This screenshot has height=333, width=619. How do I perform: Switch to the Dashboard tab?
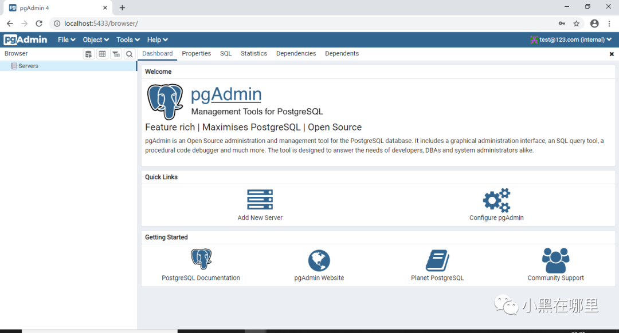(x=158, y=54)
